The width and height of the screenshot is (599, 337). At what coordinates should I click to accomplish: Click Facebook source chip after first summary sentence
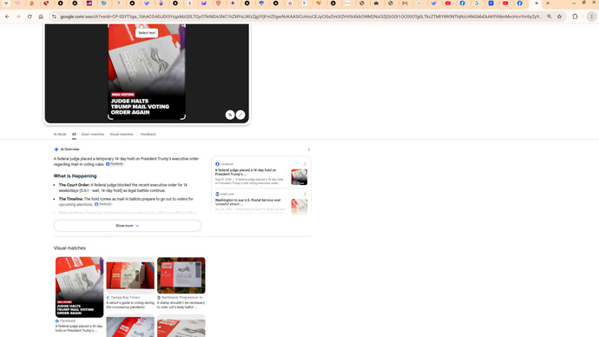coord(115,164)
